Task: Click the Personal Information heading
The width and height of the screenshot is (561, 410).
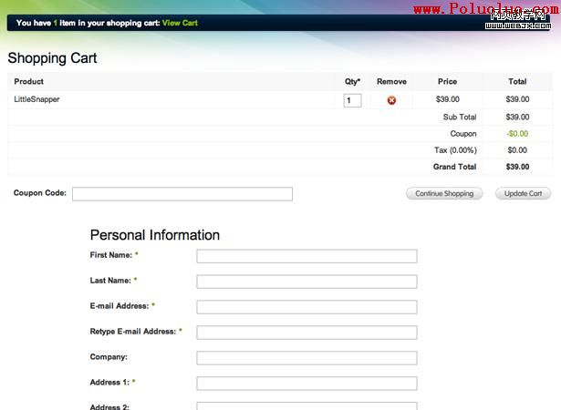Action: 154,235
